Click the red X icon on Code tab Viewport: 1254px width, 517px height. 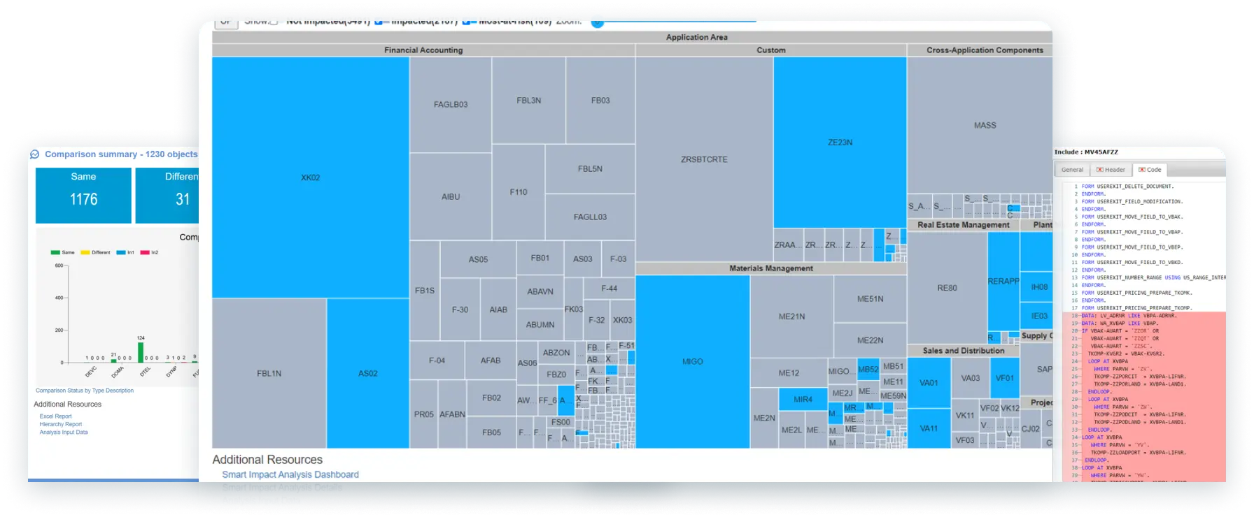[x=1142, y=170]
